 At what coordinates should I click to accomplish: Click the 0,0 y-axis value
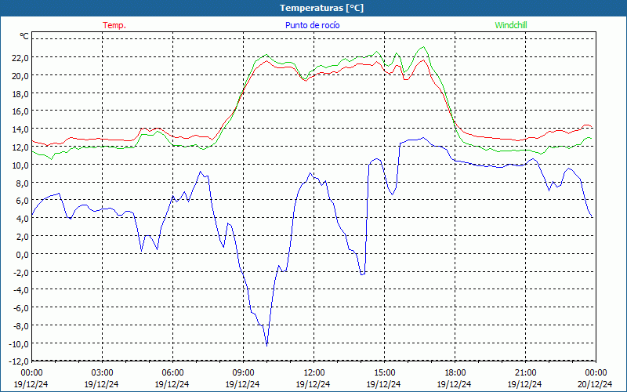[22, 254]
